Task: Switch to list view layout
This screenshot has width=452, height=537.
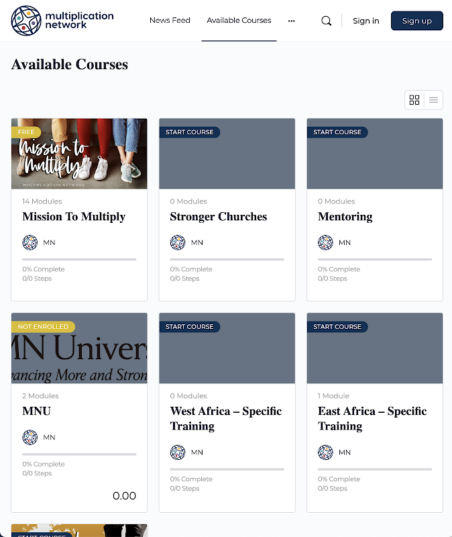Action: tap(433, 100)
